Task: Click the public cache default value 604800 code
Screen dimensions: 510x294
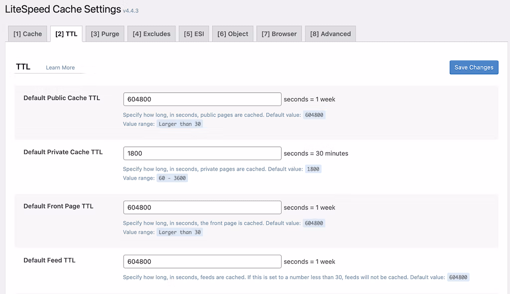Action: [x=314, y=115]
